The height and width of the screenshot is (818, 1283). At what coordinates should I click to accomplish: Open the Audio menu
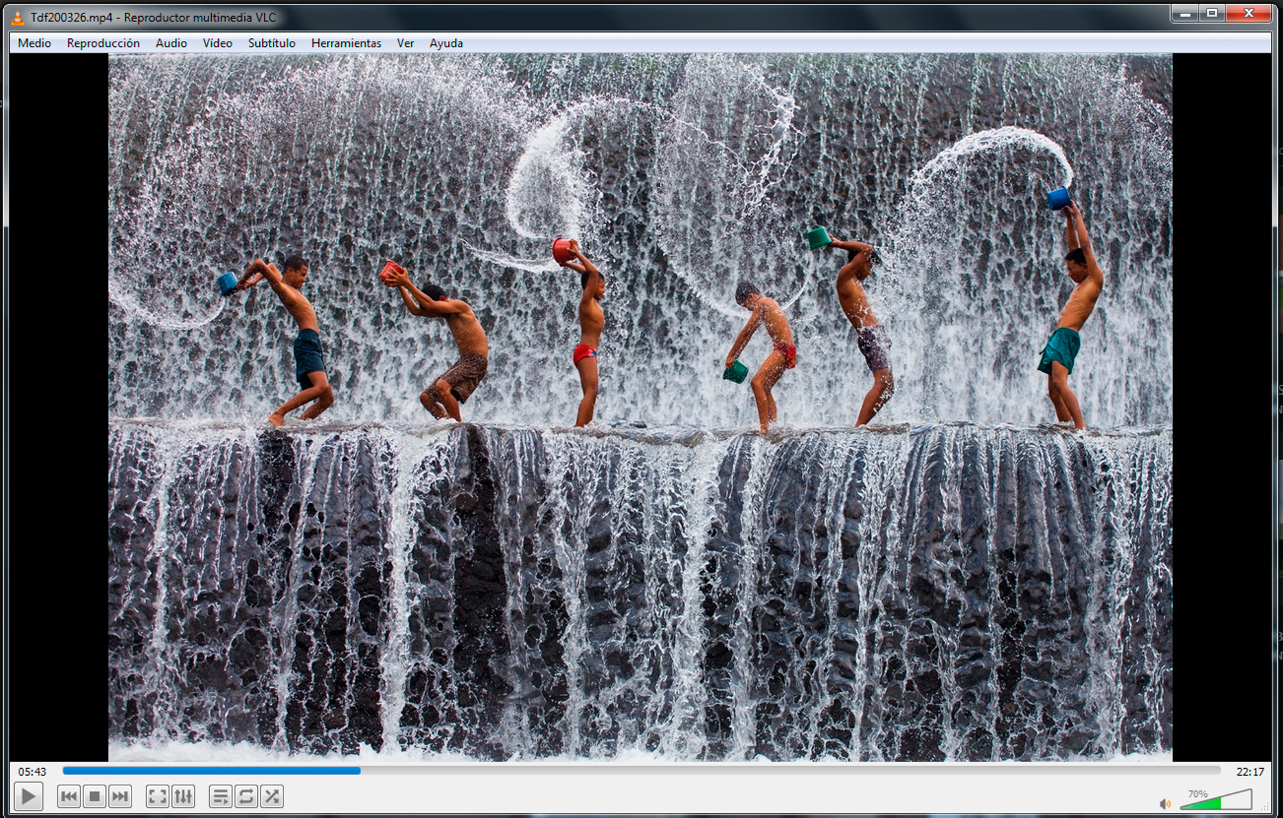click(x=171, y=43)
